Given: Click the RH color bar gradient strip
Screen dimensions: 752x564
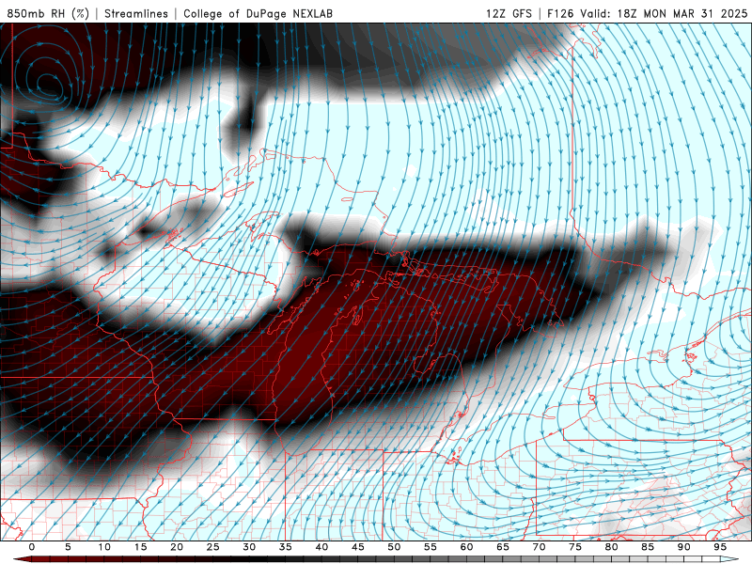Looking at the screenshot, I should (x=376, y=559).
